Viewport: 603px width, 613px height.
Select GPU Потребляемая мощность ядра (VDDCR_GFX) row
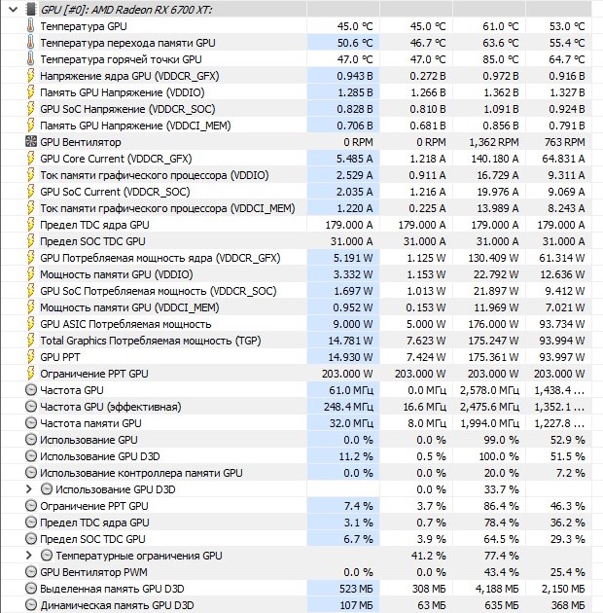[297, 258]
